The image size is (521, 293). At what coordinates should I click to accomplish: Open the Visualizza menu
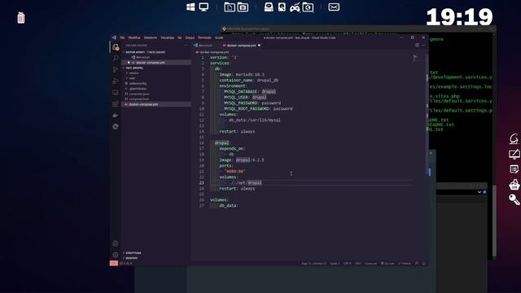tap(167, 37)
